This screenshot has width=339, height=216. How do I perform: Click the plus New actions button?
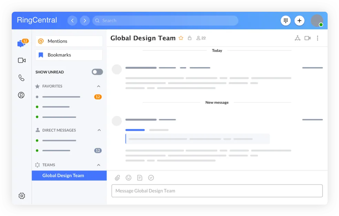click(299, 21)
